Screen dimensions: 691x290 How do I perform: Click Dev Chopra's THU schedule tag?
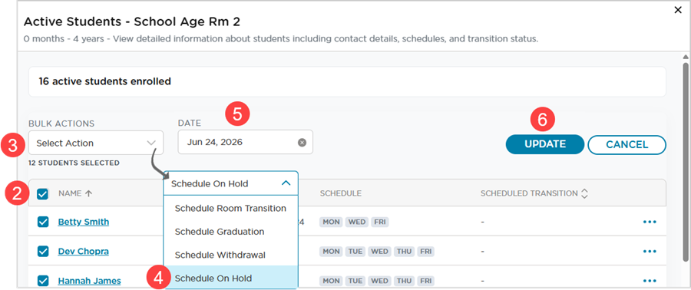click(x=404, y=252)
